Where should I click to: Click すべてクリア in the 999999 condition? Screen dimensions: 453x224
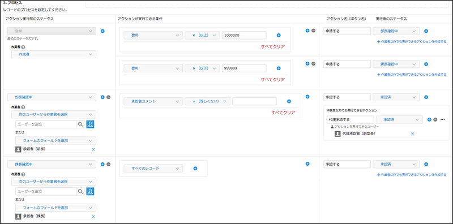273,80
